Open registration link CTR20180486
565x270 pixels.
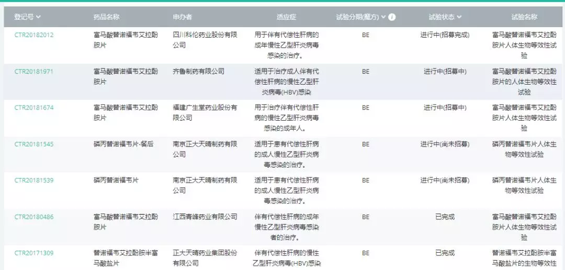pyautogui.click(x=34, y=217)
